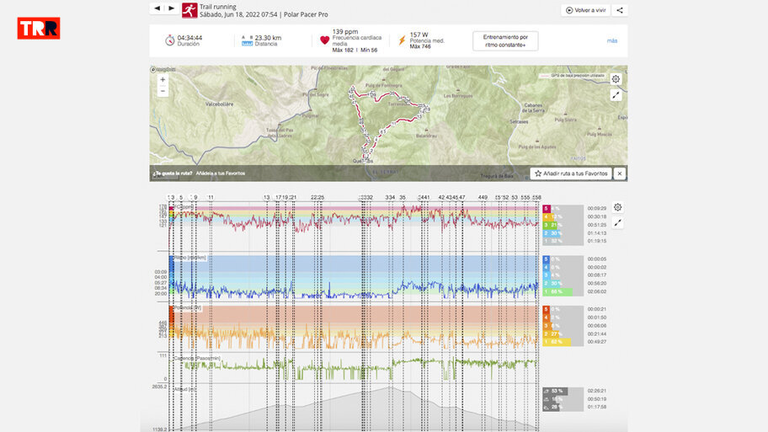Click Setcases label on the map
Viewport: 768px width, 432px height.
[519, 121]
